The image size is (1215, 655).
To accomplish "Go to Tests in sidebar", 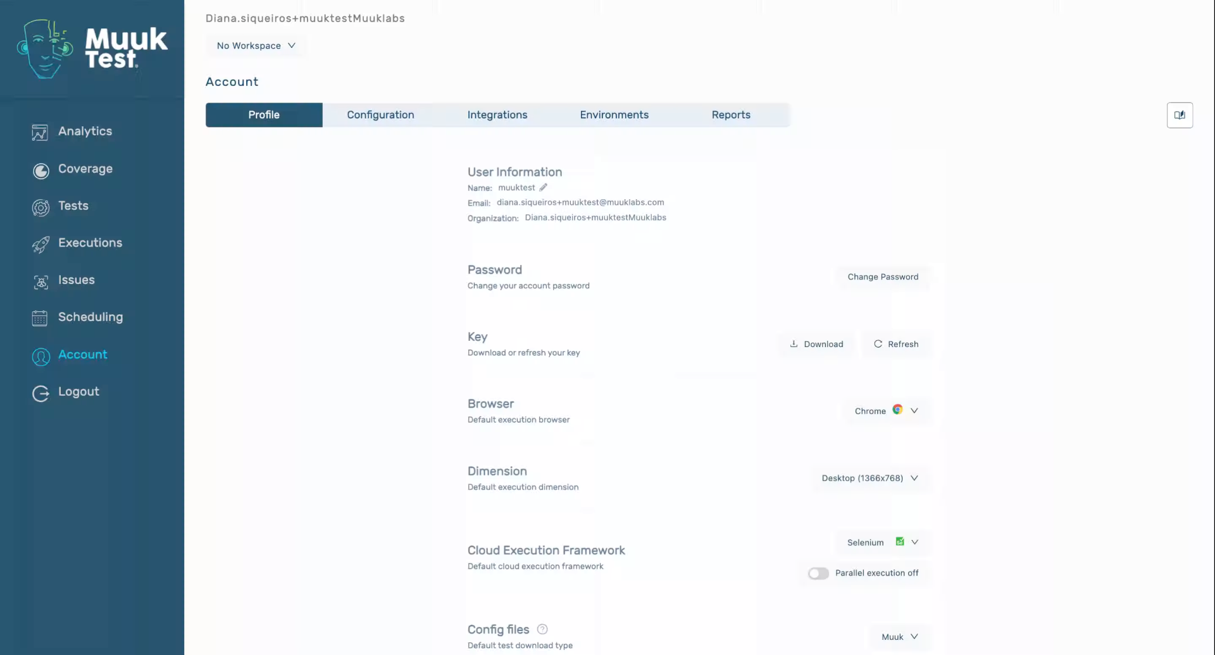I will 73,205.
